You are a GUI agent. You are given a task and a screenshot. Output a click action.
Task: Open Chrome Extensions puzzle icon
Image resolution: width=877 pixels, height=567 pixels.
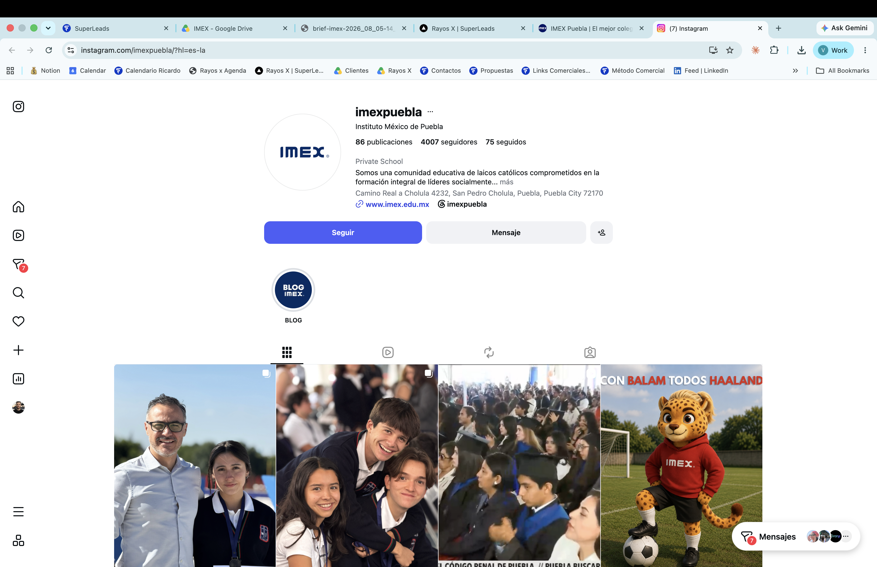point(774,50)
